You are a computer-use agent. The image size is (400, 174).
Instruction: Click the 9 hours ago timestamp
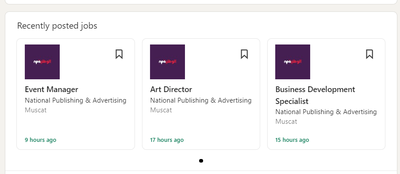pos(40,140)
